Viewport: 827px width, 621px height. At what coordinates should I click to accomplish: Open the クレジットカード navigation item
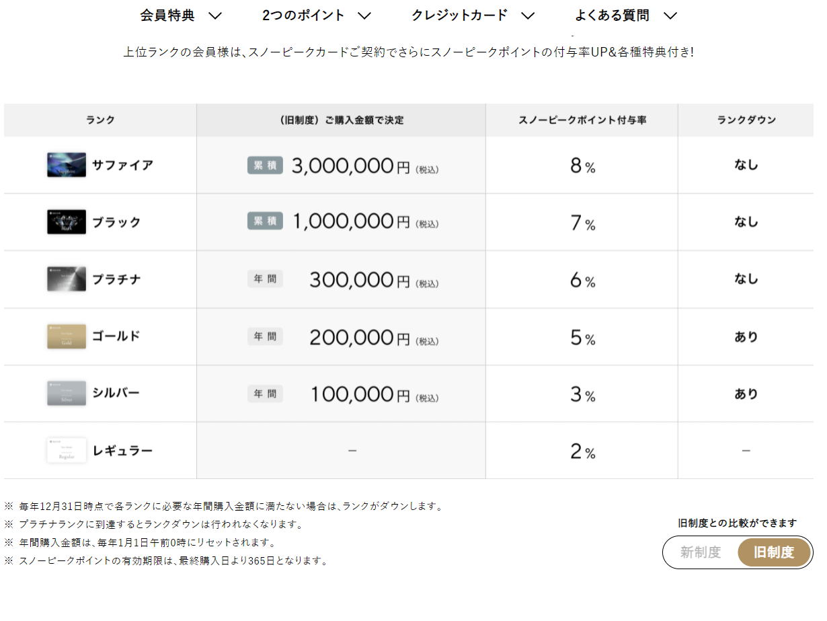[460, 15]
